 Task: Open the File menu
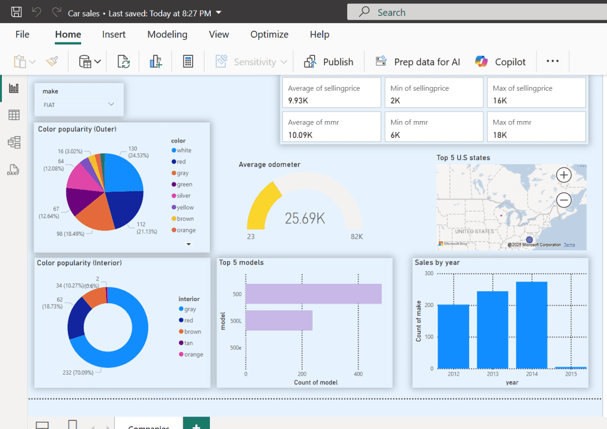(22, 35)
